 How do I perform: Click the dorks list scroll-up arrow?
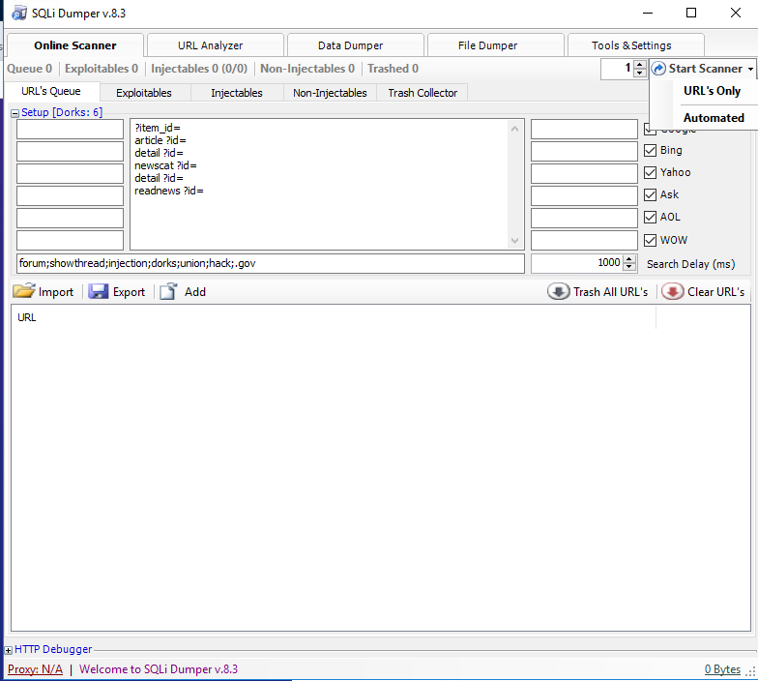point(514,129)
